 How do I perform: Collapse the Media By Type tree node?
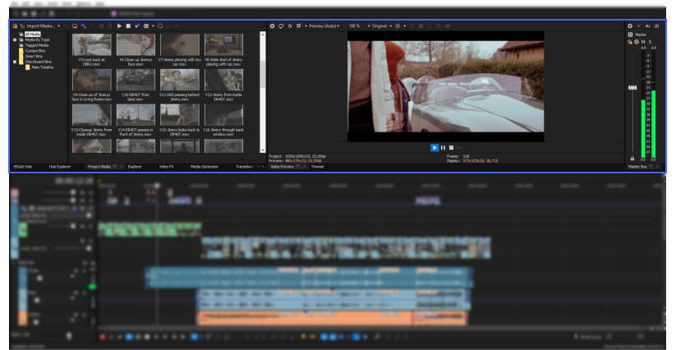(x=14, y=39)
